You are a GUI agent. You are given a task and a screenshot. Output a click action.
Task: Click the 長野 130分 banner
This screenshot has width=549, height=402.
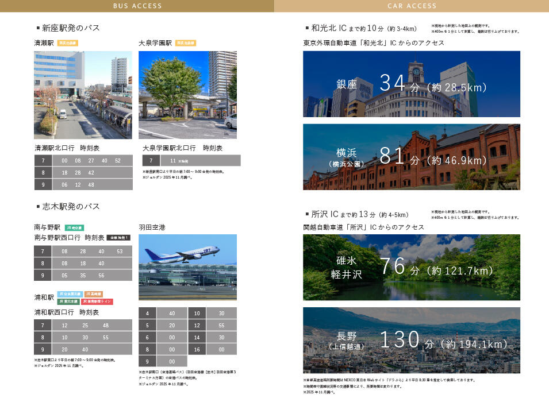[x=412, y=341]
